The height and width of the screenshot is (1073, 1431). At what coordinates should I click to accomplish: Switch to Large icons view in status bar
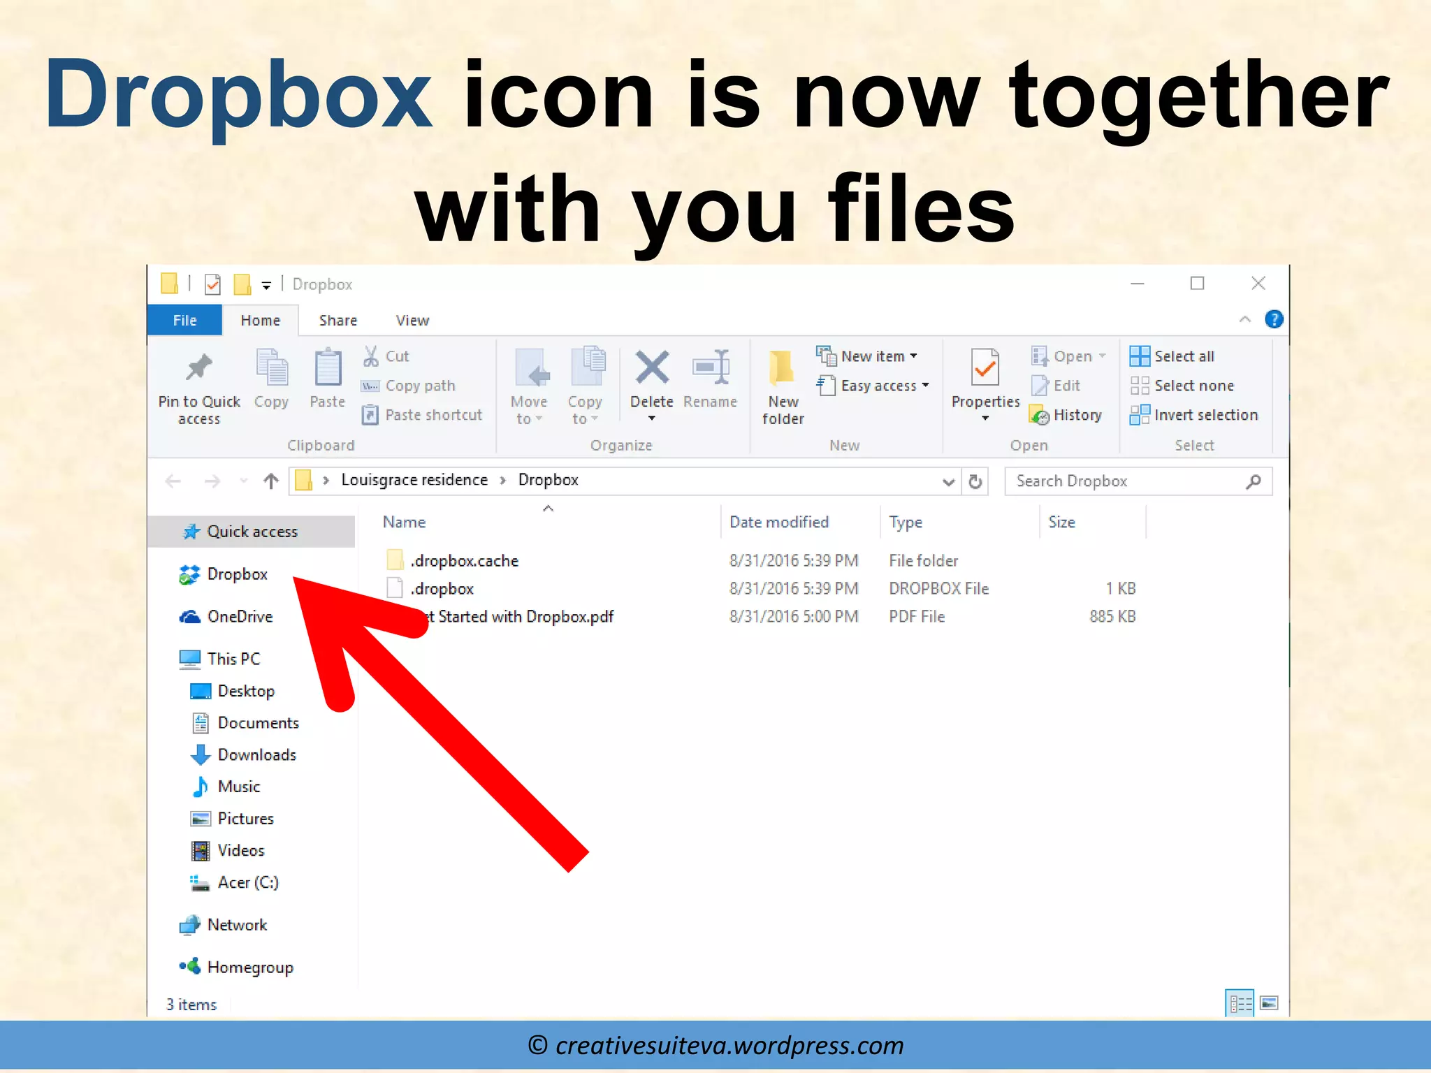point(1269,1003)
